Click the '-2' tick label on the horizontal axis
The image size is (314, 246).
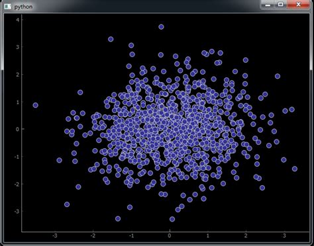point(93,235)
